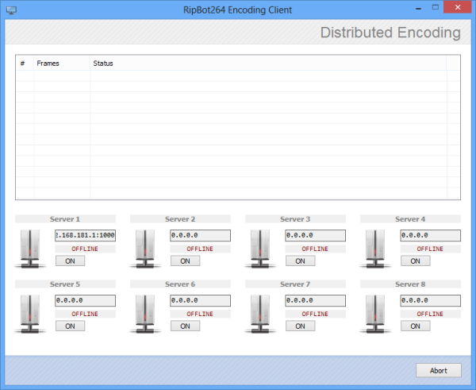Click the Server 5 computer icon
Screen dimensions: 476x390
pyautogui.click(x=30, y=314)
